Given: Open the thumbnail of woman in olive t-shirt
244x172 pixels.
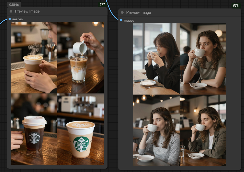Looking at the screenshot, I should pyautogui.click(x=203, y=59).
